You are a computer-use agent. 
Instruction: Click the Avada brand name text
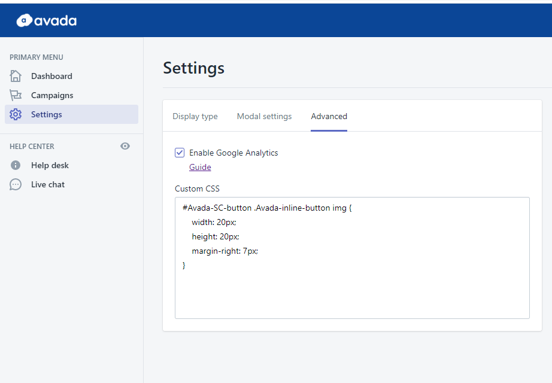click(55, 21)
